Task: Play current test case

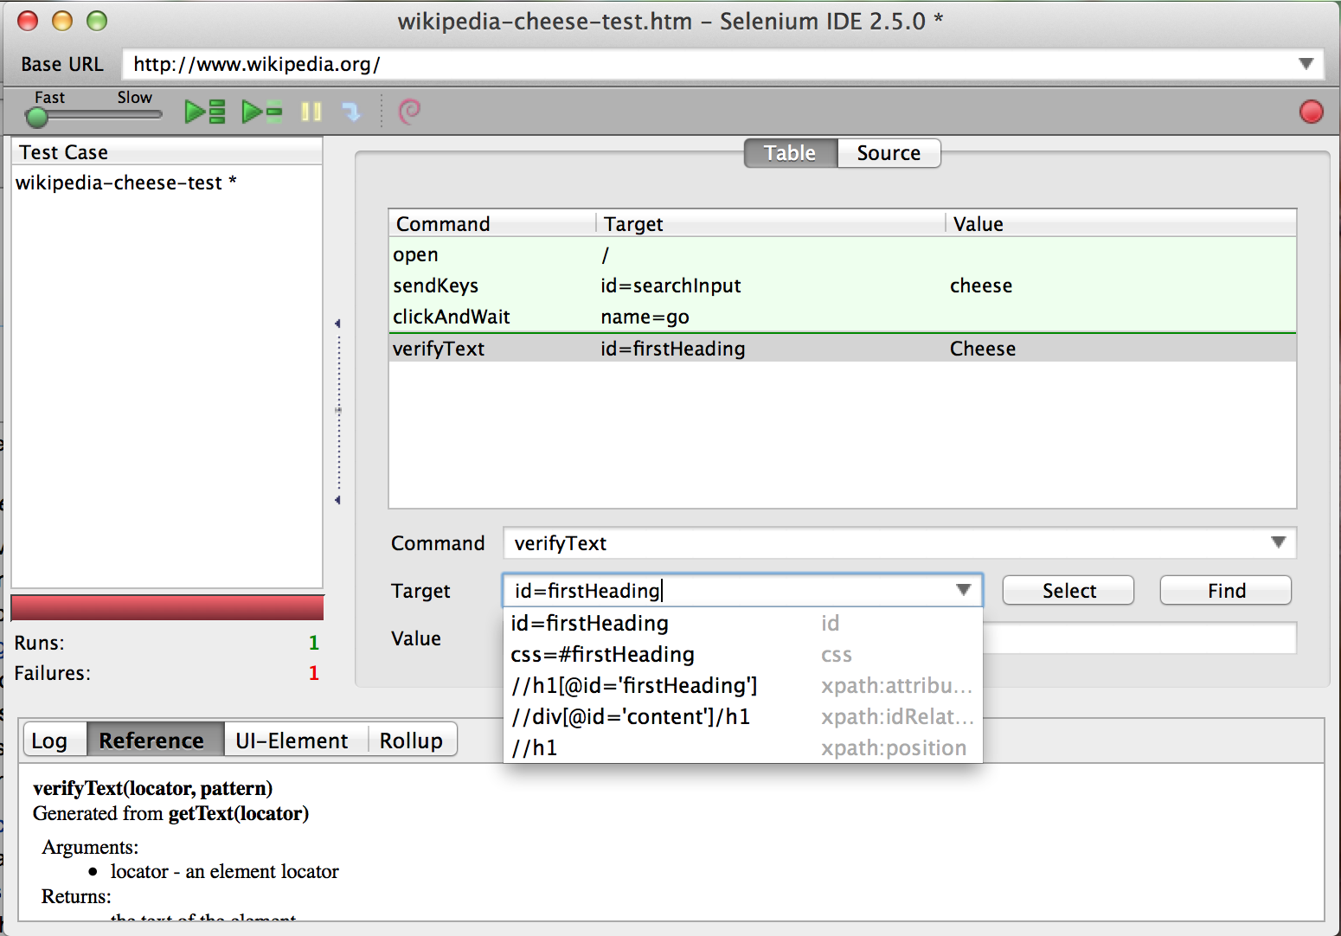Action: [262, 112]
